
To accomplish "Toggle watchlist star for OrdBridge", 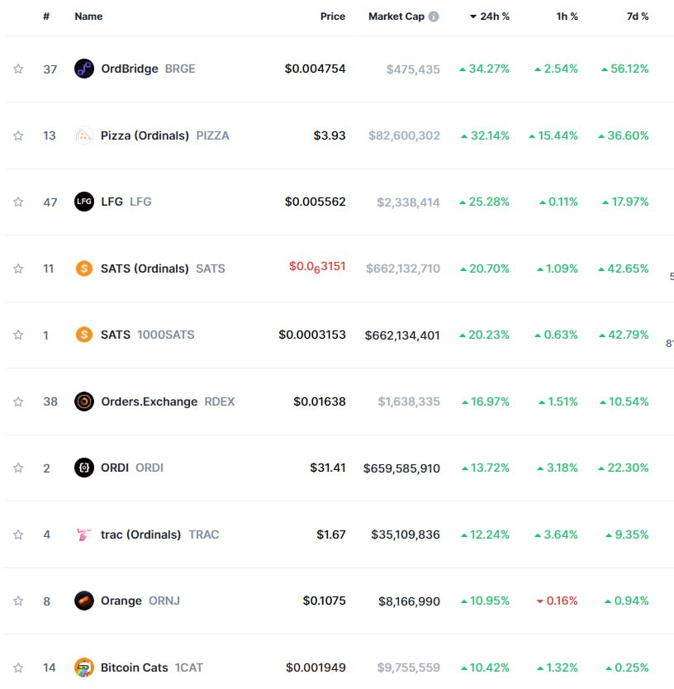I will coord(18,69).
